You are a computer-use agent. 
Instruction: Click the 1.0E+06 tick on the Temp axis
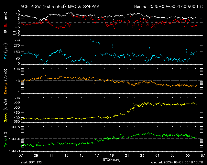(15, 127)
